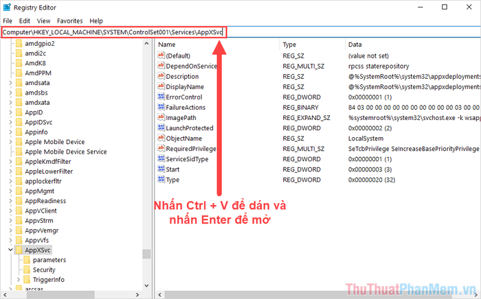Select the Type DWORD icon
The width and height of the screenshot is (481, 299).
click(x=161, y=180)
